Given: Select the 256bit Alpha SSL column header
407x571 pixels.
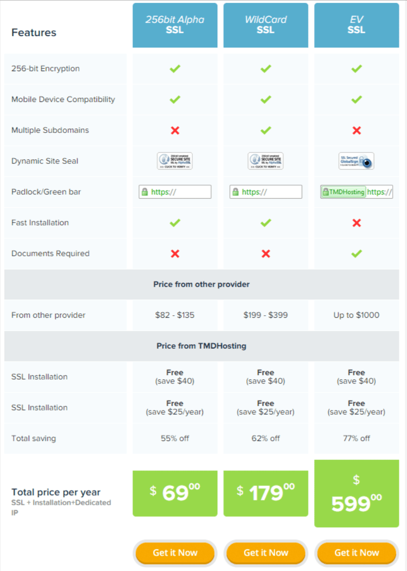Looking at the screenshot, I should pyautogui.click(x=175, y=25).
